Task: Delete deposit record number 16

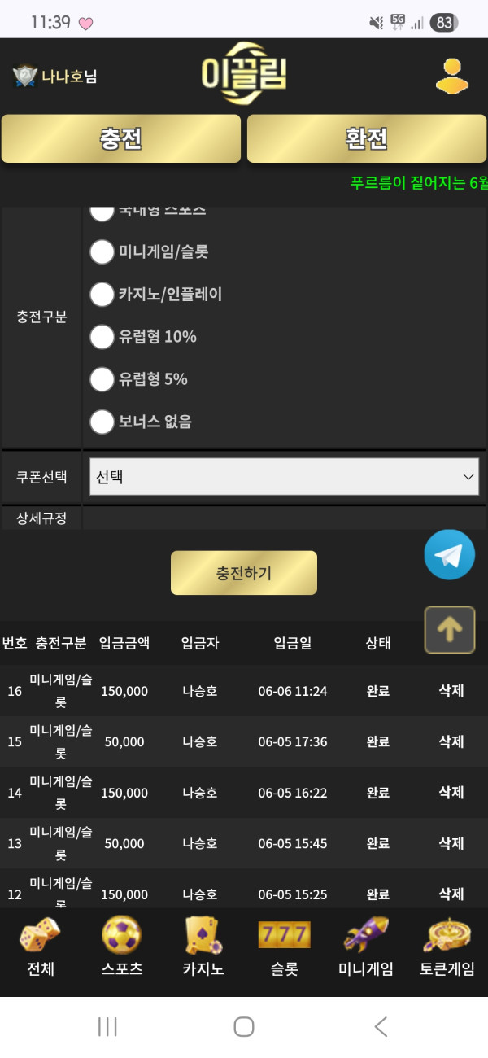Action: tap(451, 691)
